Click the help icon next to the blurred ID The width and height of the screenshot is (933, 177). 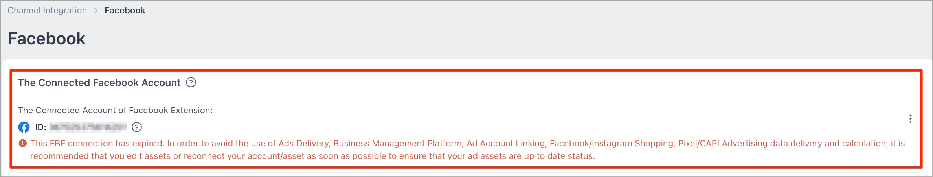137,127
